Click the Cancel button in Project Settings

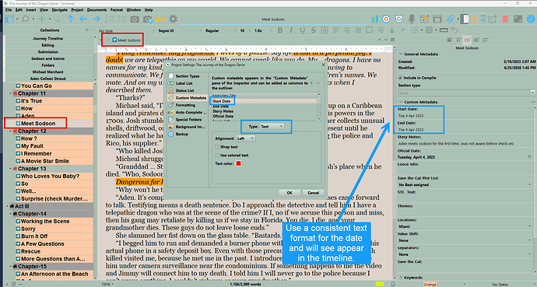pyautogui.click(x=314, y=193)
